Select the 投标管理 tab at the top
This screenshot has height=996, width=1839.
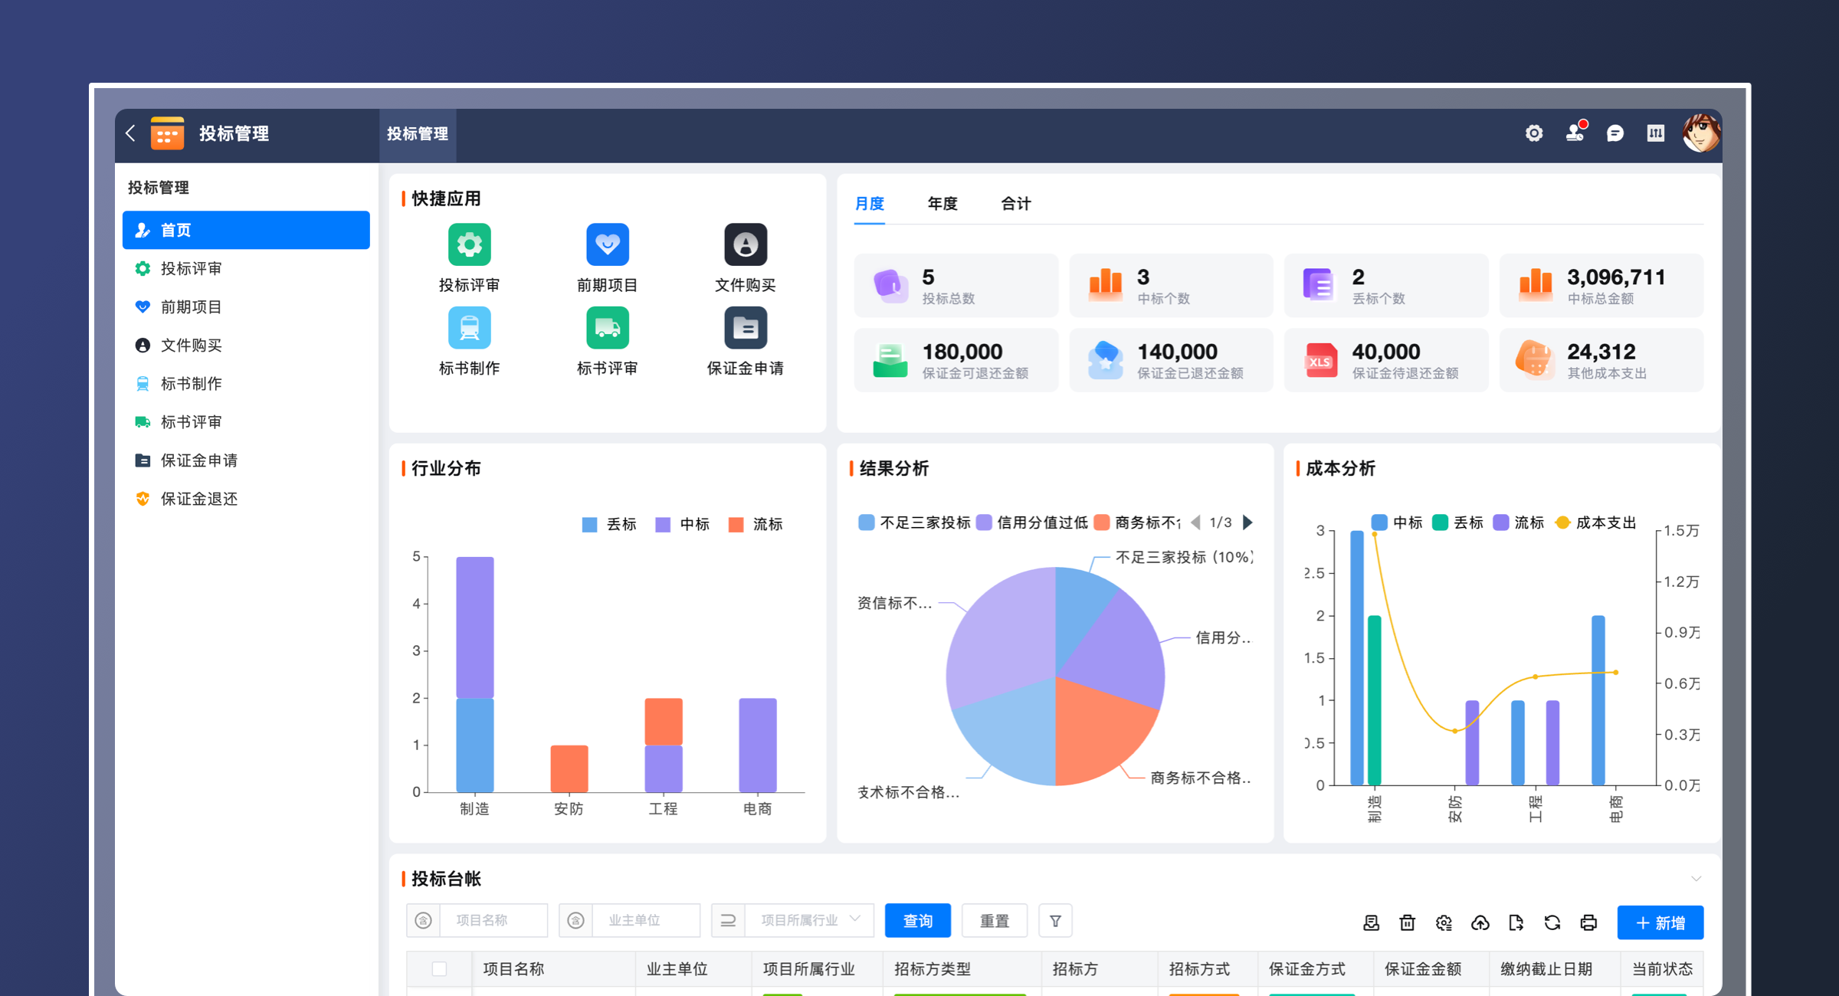click(418, 134)
